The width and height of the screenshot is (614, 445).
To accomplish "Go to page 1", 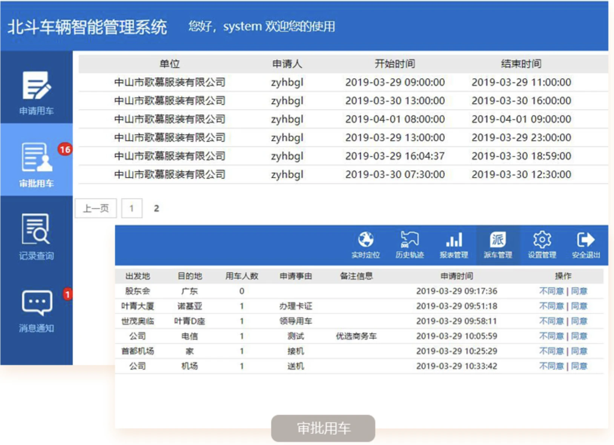I will tap(132, 208).
